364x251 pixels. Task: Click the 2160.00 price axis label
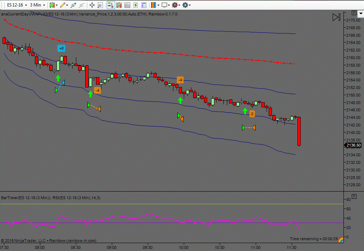click(353, 58)
